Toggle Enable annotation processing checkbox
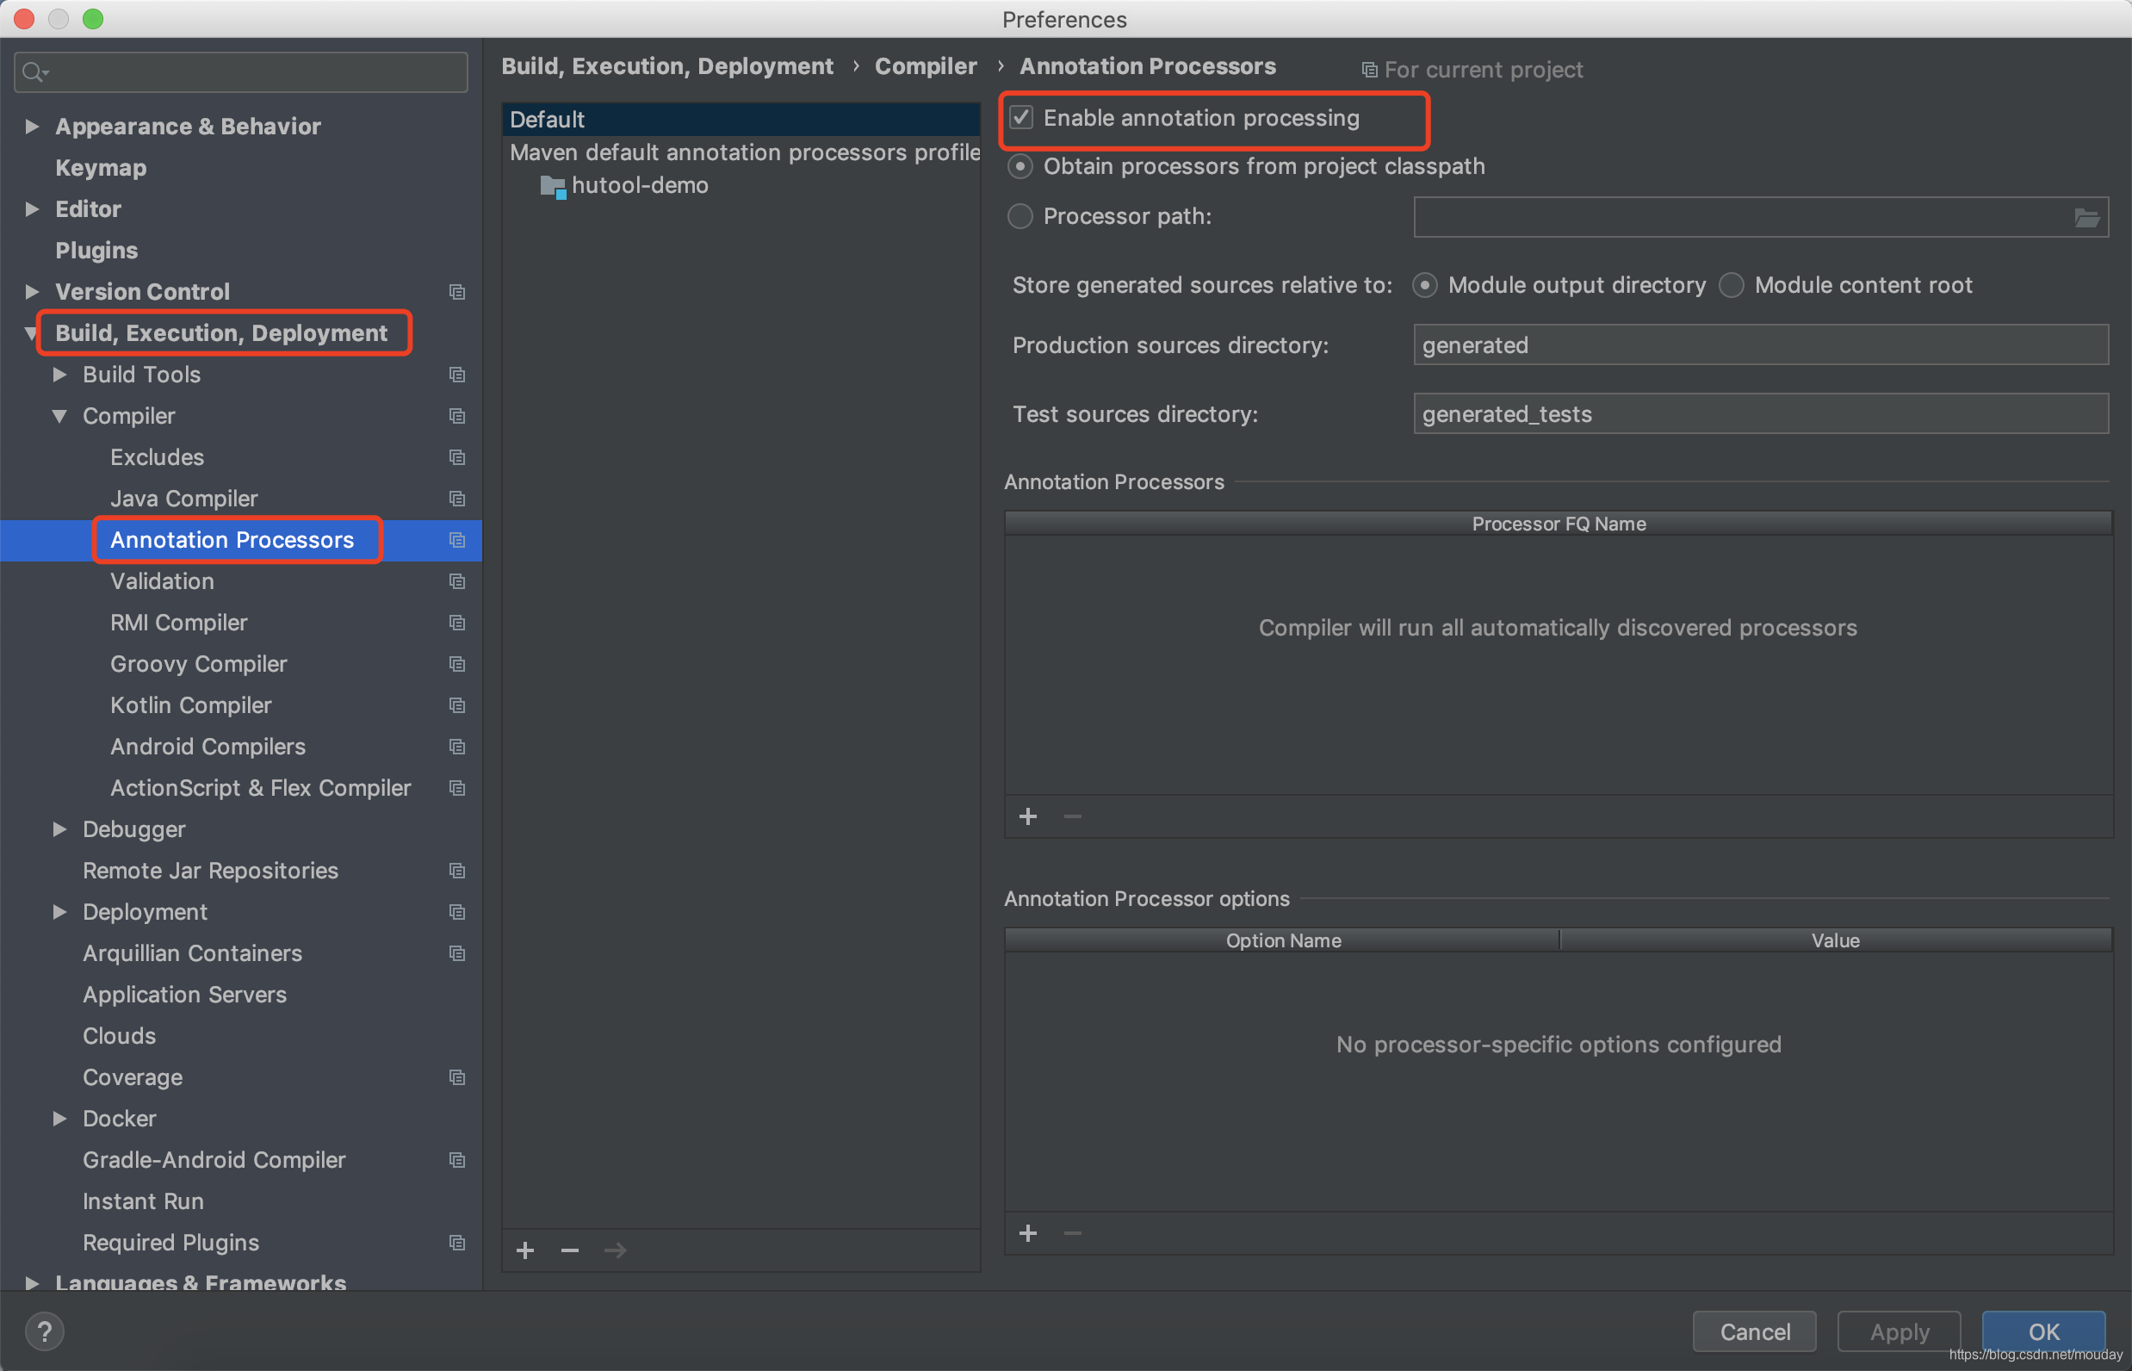The width and height of the screenshot is (2132, 1371). [x=1021, y=117]
